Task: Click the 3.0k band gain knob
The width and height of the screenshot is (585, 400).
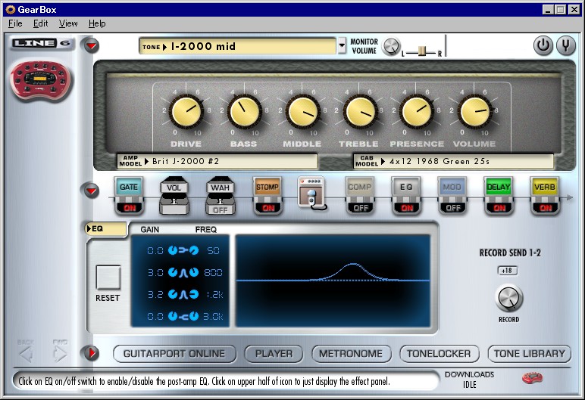Action: click(172, 317)
